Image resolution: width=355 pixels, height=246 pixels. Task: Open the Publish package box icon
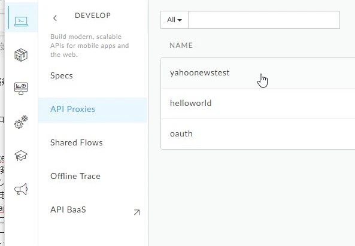pyautogui.click(x=21, y=55)
